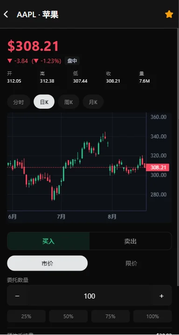Click the 盘中 market status badge
The width and height of the screenshot is (179, 335).
[x=72, y=61]
